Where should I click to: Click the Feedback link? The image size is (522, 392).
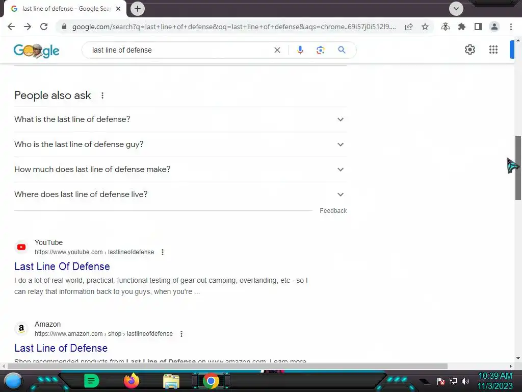pos(333,211)
